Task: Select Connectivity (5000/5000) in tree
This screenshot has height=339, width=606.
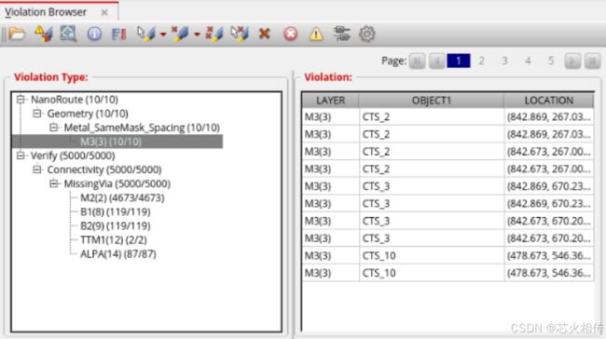Action: pos(104,169)
